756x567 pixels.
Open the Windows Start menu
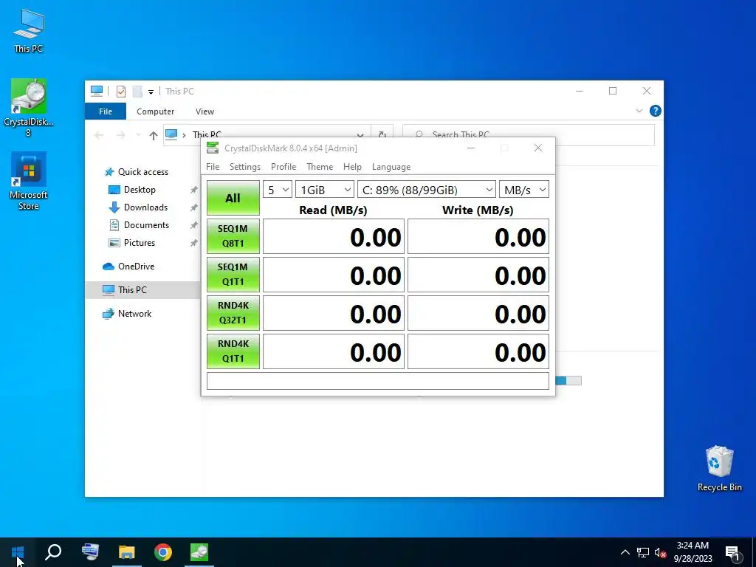tap(18, 552)
